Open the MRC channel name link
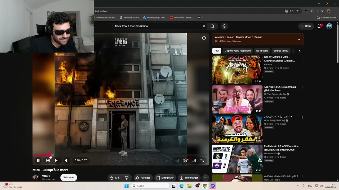The image size is (339, 190). 44,176
